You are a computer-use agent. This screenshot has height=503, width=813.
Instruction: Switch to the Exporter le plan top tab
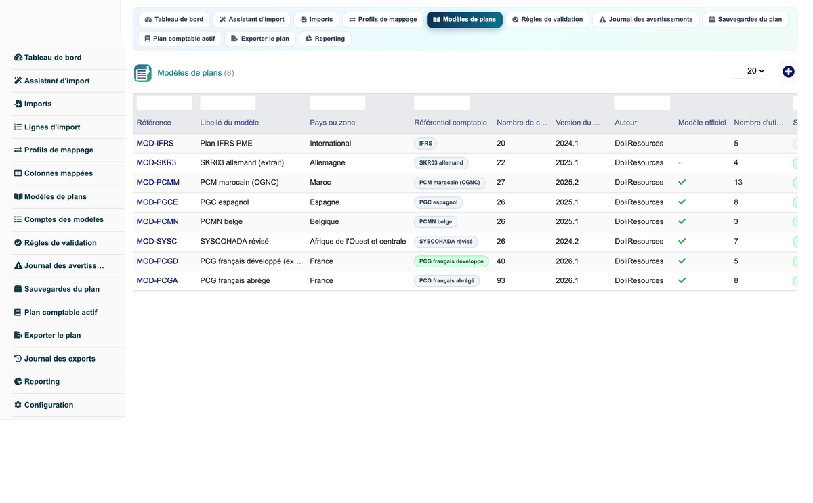(x=259, y=39)
